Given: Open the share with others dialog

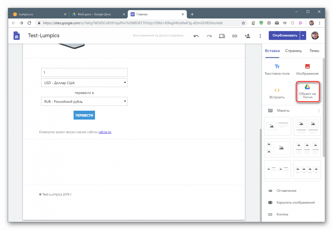Looking at the screenshot, I should pos(247,36).
